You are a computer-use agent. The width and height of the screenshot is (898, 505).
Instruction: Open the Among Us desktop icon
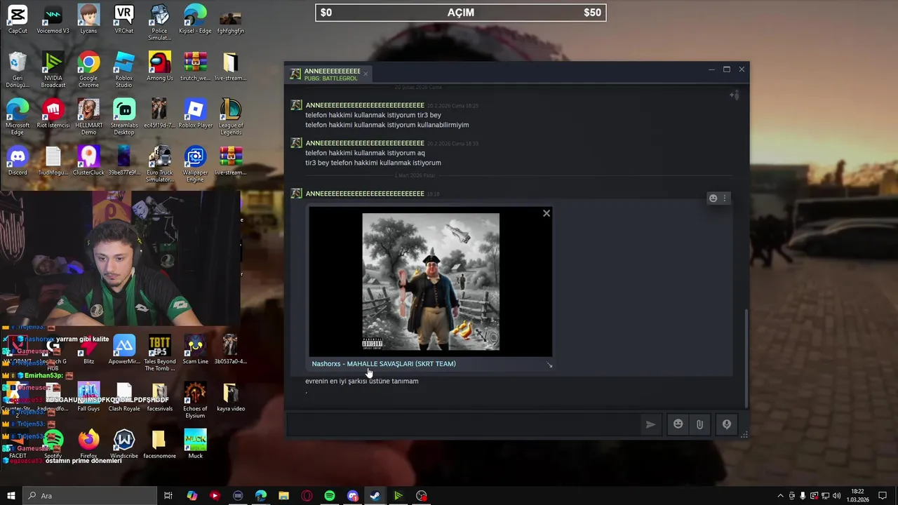tap(160, 67)
